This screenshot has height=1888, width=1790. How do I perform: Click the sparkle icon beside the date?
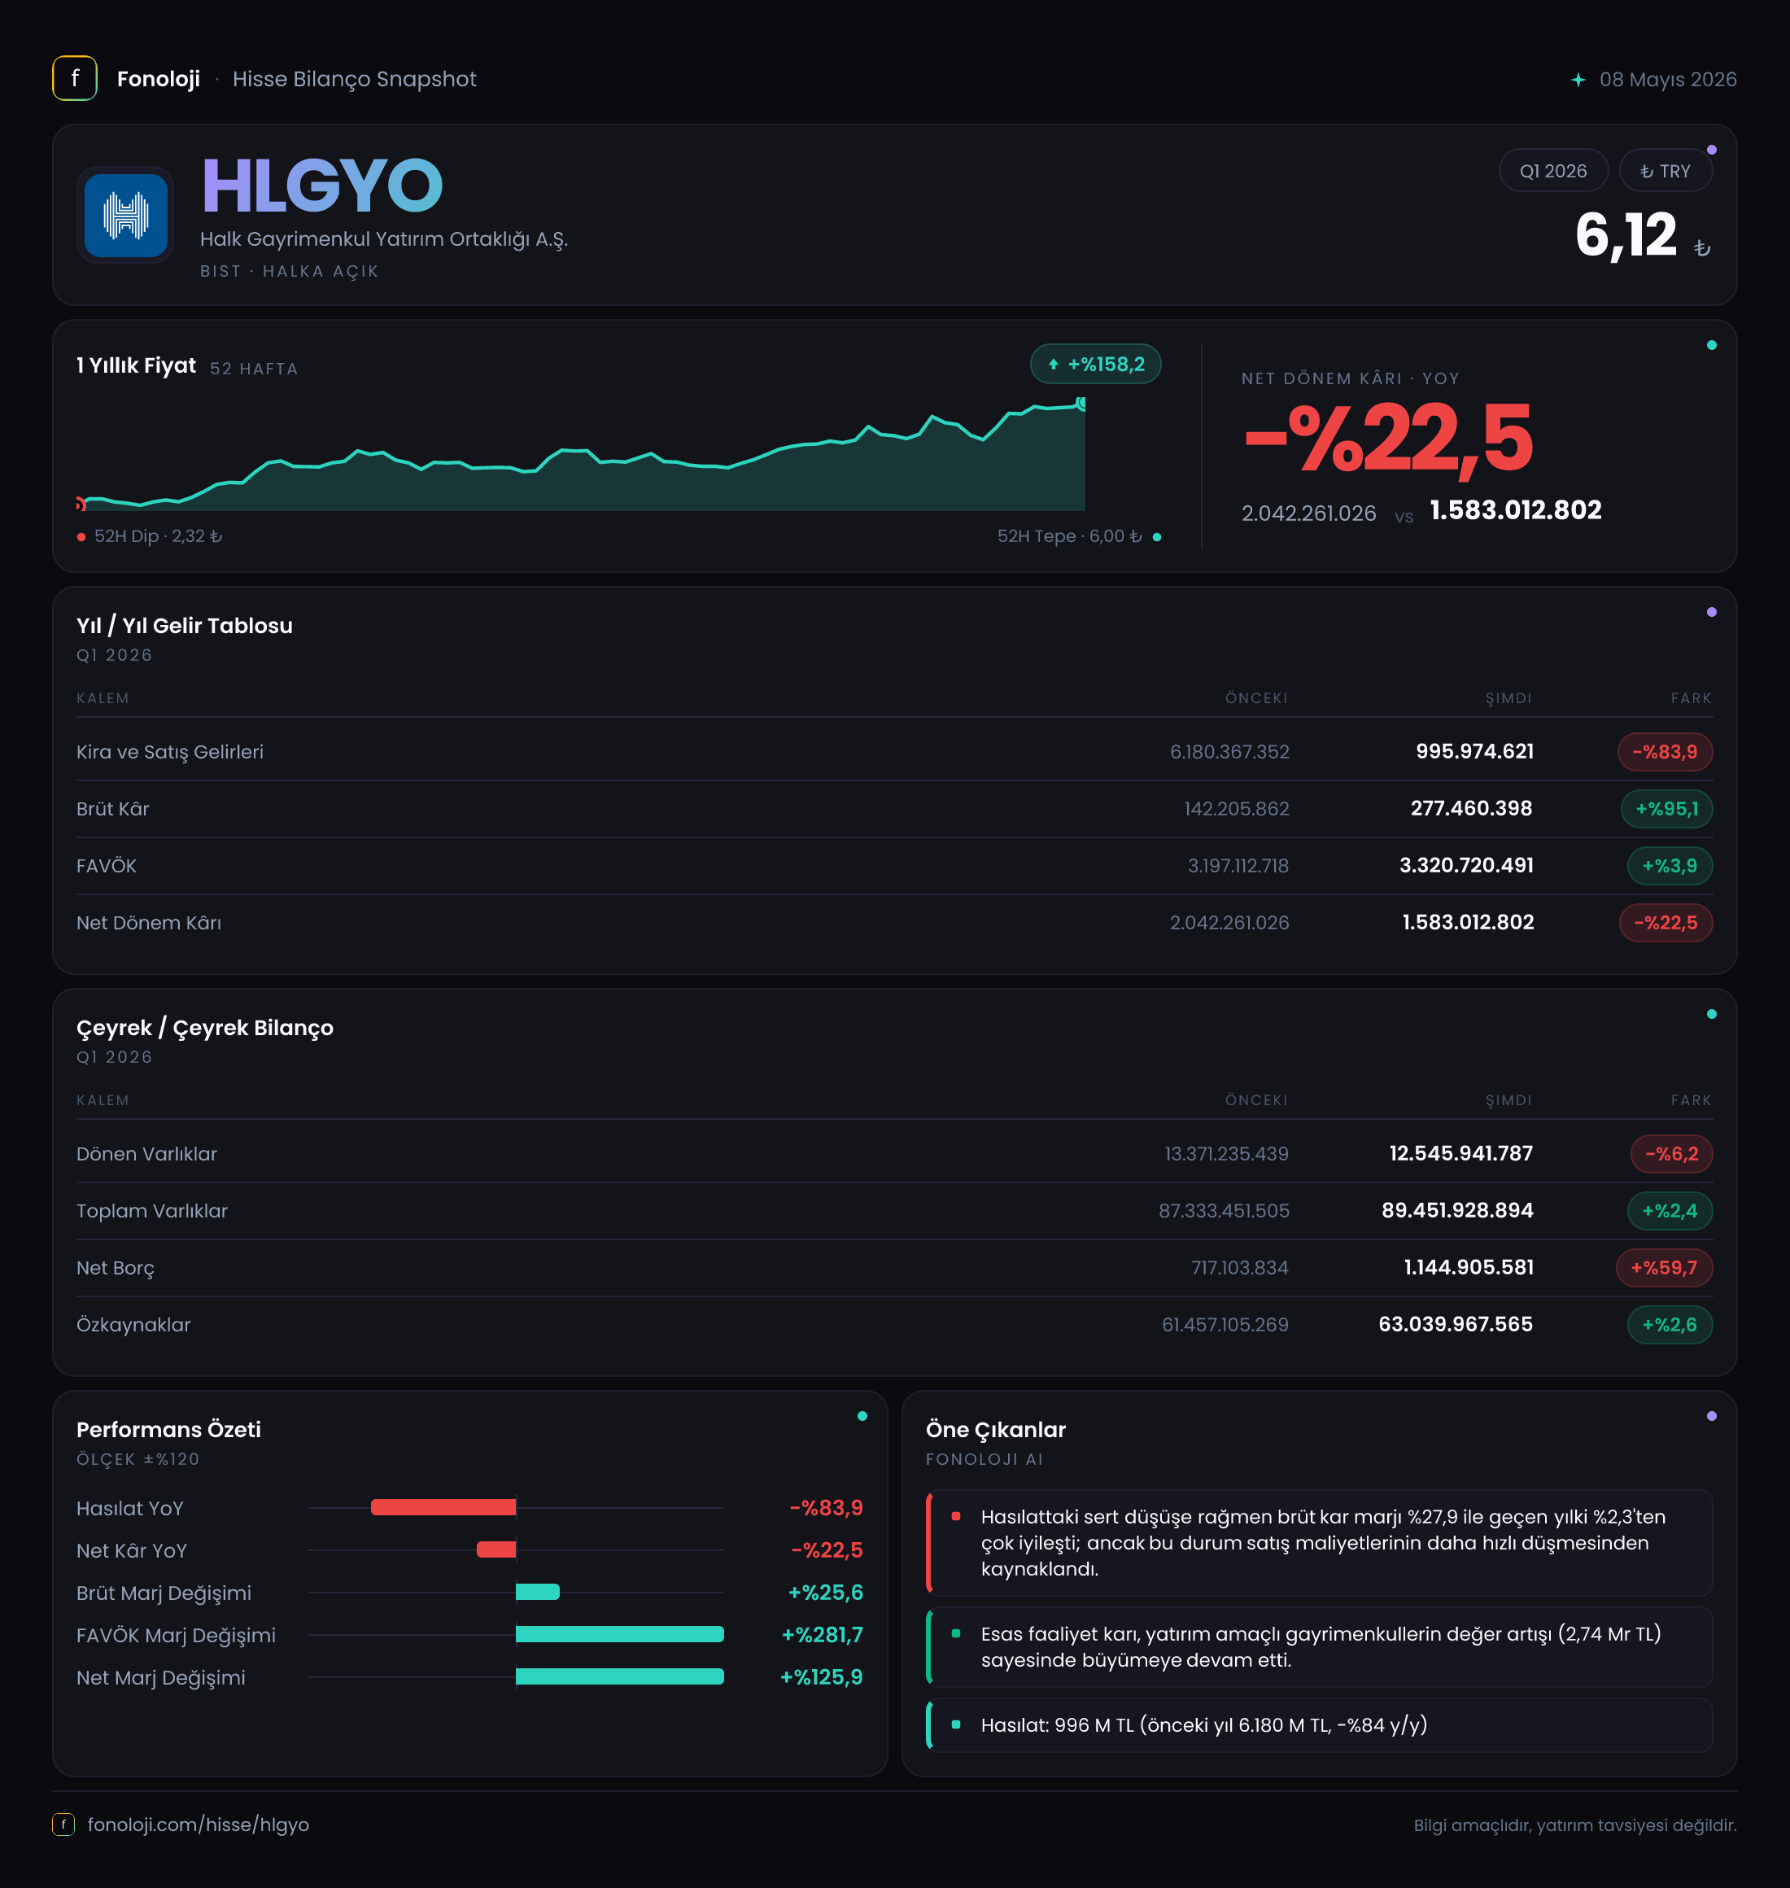pos(1578,79)
